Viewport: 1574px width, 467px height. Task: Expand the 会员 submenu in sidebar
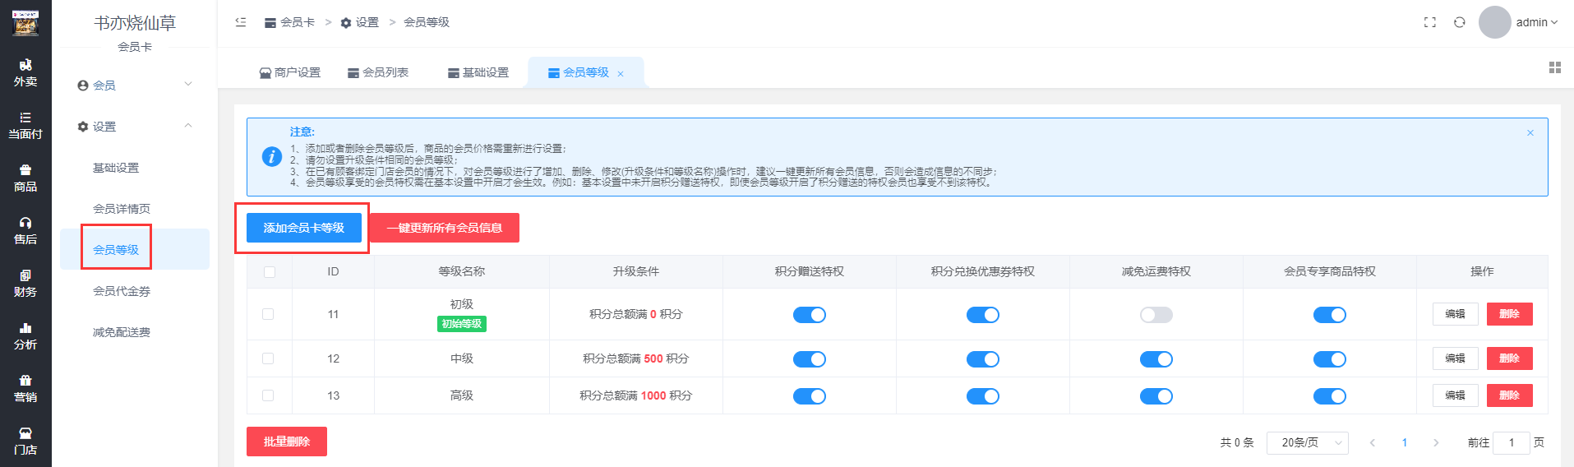pos(135,85)
